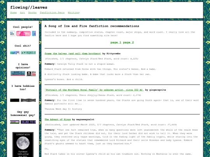Image resolution: width=210 pixels, height=157 pixels.
Task: Click the 'I have opinions!' sidebar heading
Action: pyautogui.click(x=23, y=66)
